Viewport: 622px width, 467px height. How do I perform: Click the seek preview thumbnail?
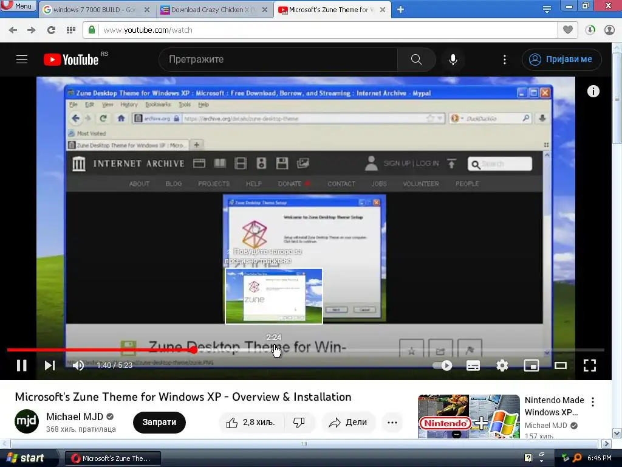tap(274, 296)
